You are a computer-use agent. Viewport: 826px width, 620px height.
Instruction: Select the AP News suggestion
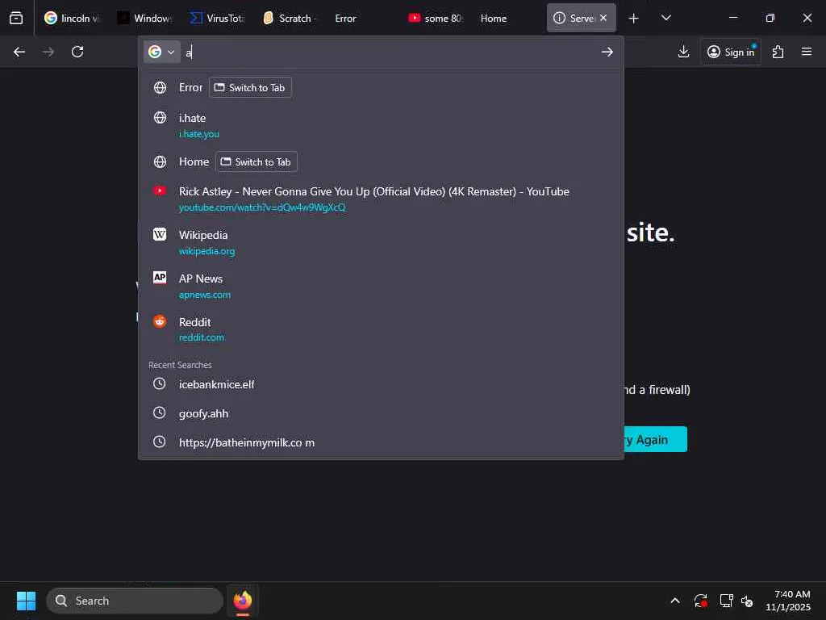pyautogui.click(x=381, y=287)
